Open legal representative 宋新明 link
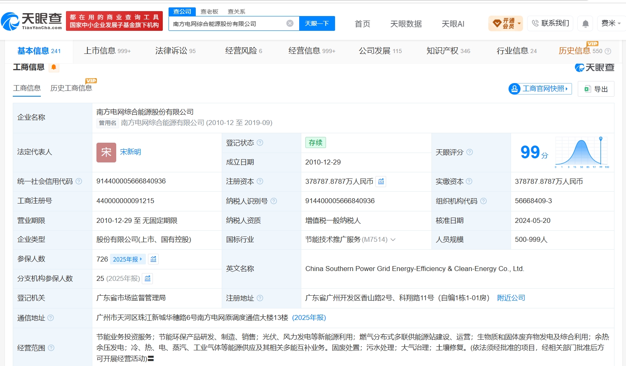 pos(131,152)
